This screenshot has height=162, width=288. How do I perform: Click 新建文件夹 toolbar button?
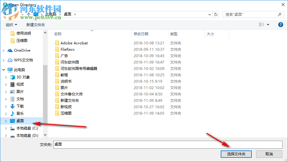pos(35,25)
